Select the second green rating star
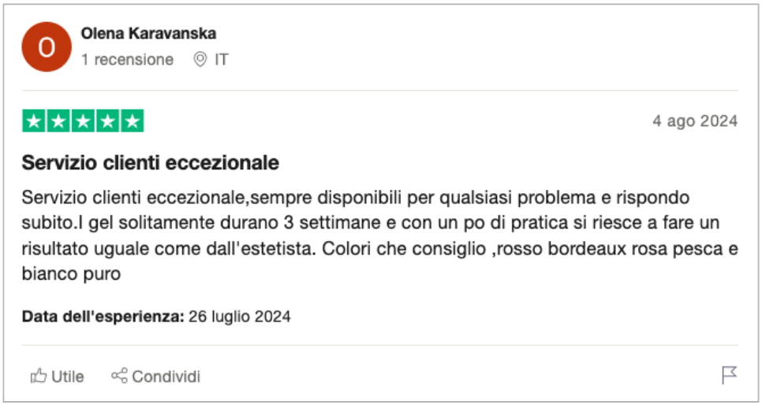The height and width of the screenshot is (405, 762). (58, 121)
